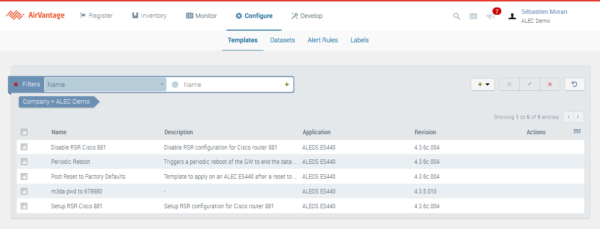
Task: Toggle the select-all header checkbox
Action: (x=24, y=132)
